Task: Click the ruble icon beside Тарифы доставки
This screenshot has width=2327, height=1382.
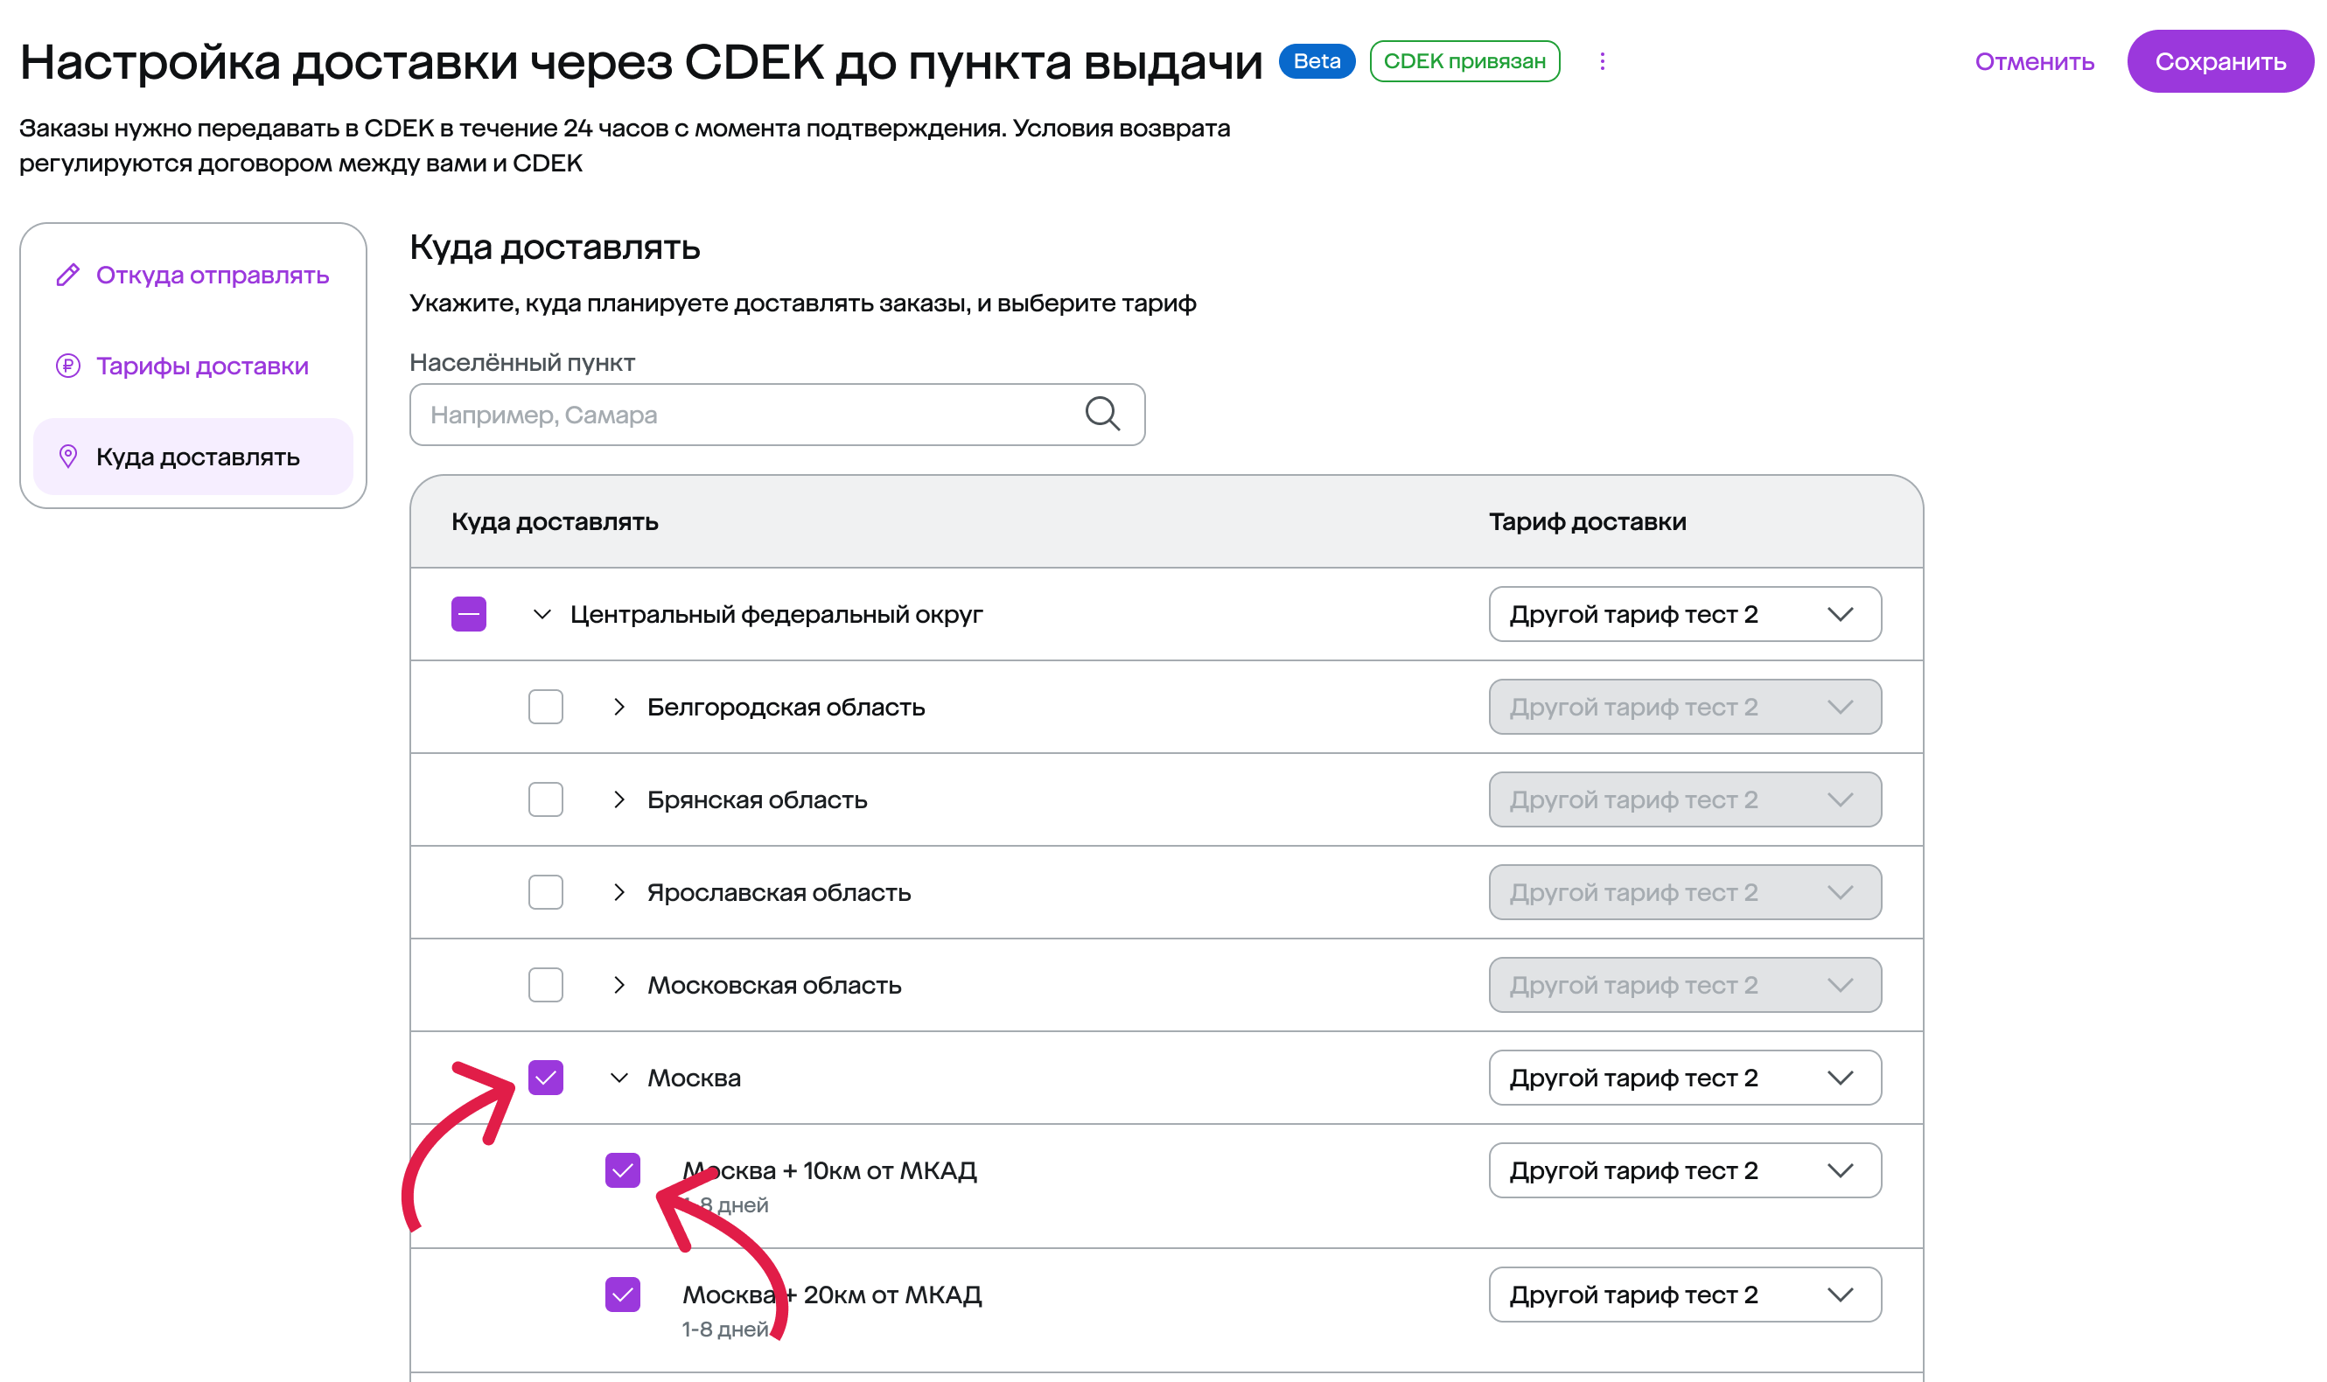Action: click(68, 366)
